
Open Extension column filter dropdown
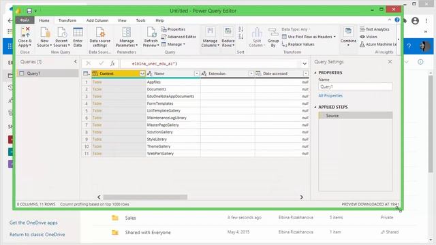[x=251, y=73]
